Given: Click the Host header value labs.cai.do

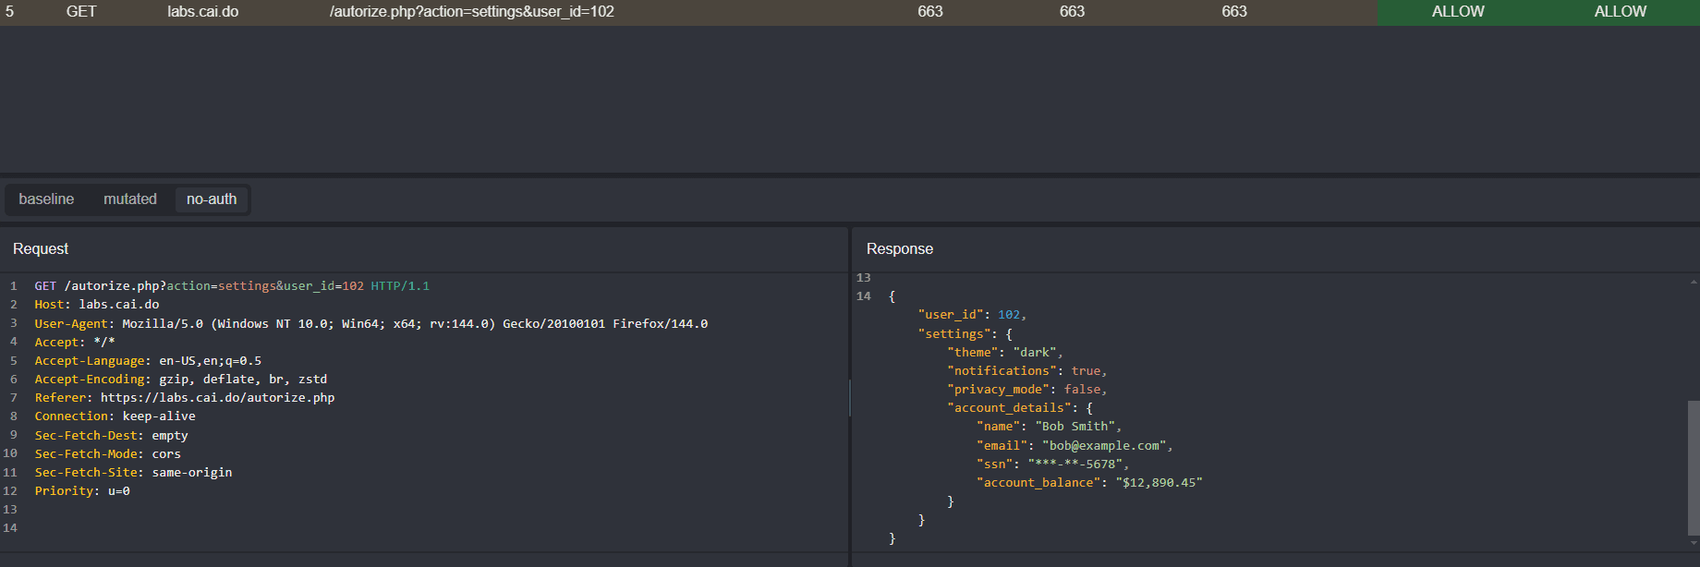Looking at the screenshot, I should (118, 305).
